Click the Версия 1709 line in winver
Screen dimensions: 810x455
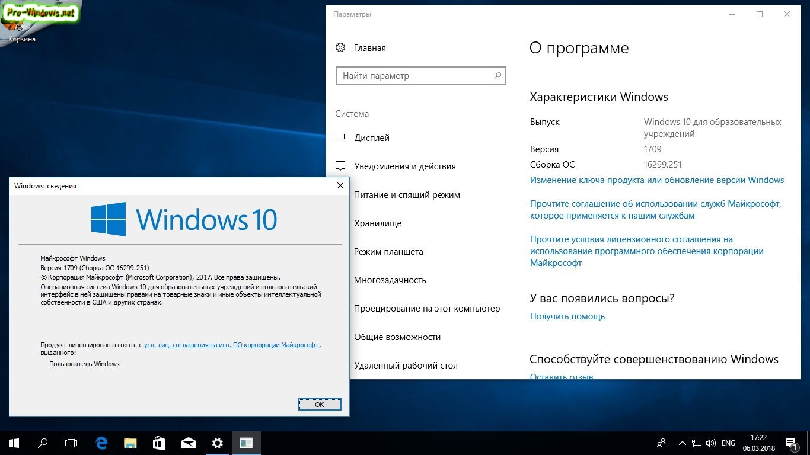pyautogui.click(x=95, y=268)
